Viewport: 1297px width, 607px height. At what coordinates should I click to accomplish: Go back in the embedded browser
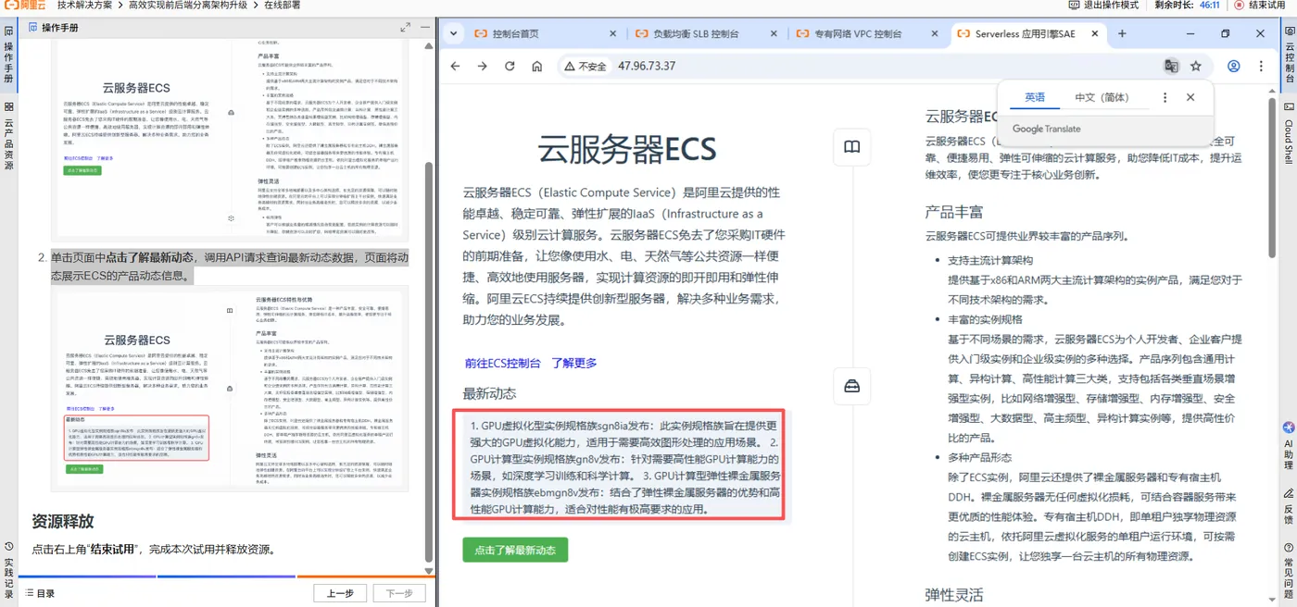point(455,67)
